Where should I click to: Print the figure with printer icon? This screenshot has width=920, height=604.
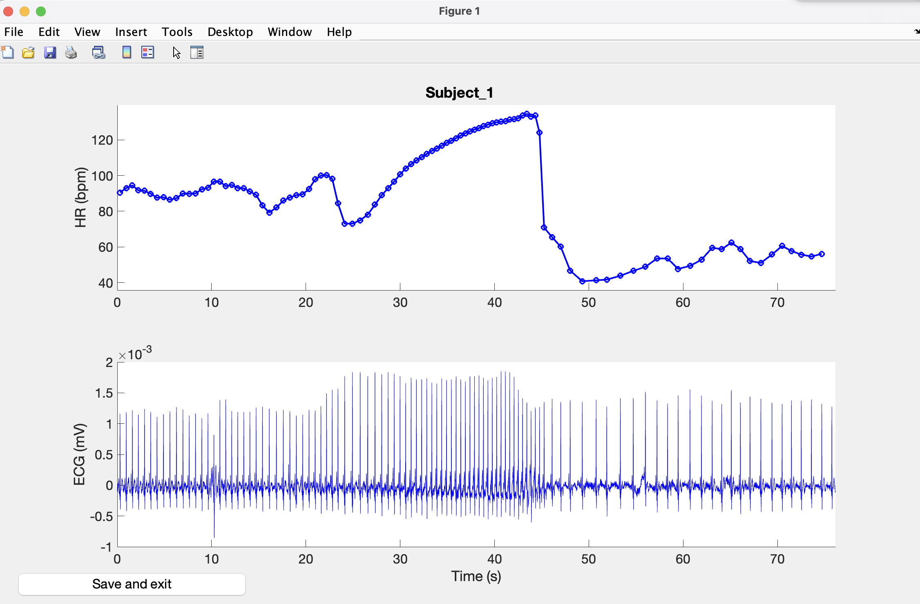[x=71, y=53]
